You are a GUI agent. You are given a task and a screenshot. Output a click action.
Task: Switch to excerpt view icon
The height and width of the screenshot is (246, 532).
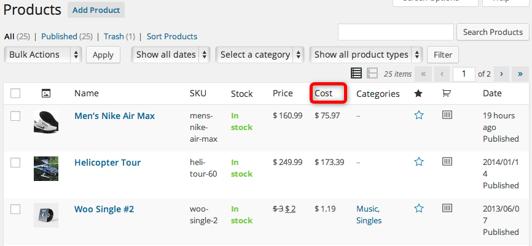pyautogui.click(x=372, y=73)
